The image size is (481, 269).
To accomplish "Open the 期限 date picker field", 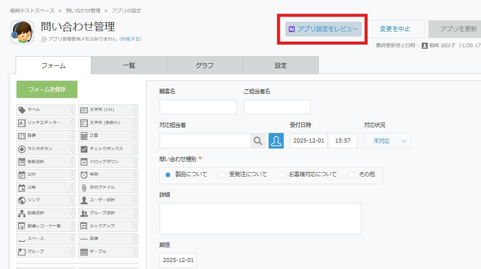I will coord(178,260).
